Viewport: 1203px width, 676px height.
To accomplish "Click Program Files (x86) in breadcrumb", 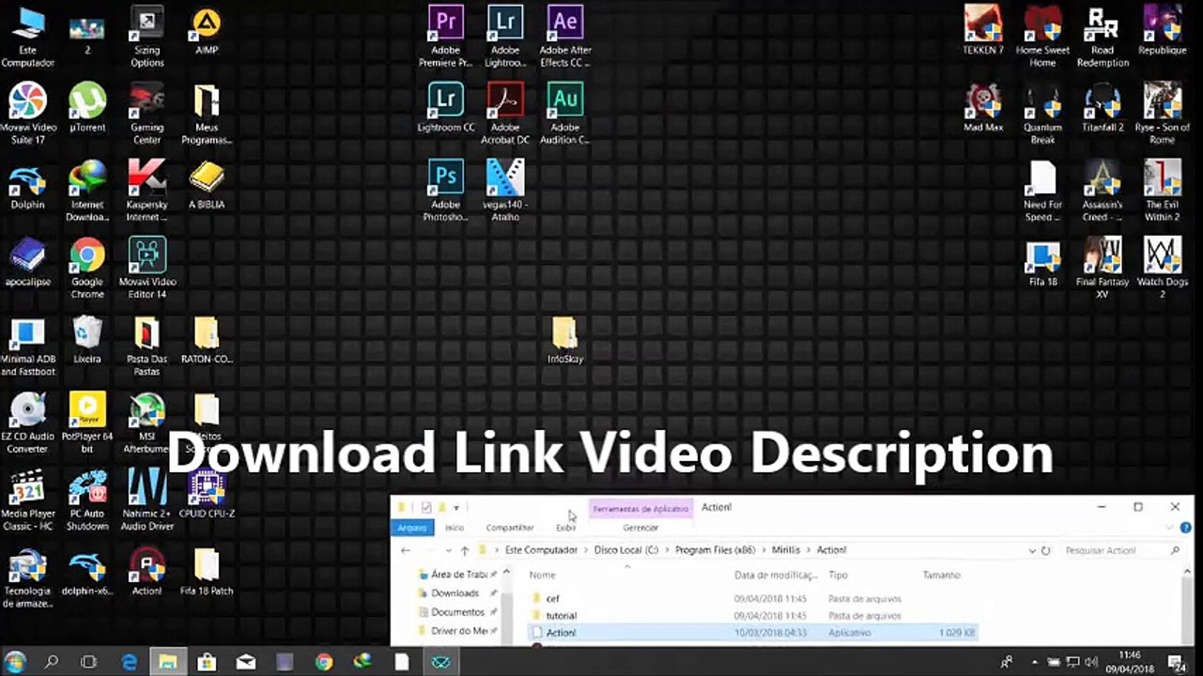I will click(716, 550).
